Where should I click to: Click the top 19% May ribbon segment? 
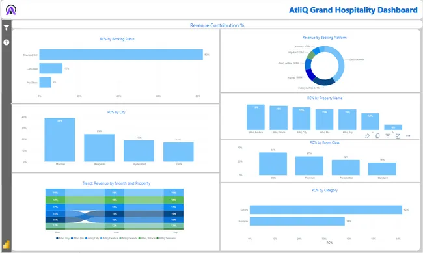(x=55, y=193)
